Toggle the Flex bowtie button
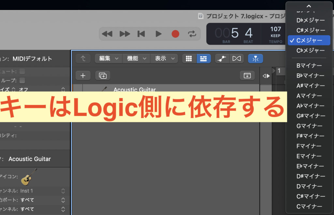Screen dimensions: 334x215 [x=236, y=59]
